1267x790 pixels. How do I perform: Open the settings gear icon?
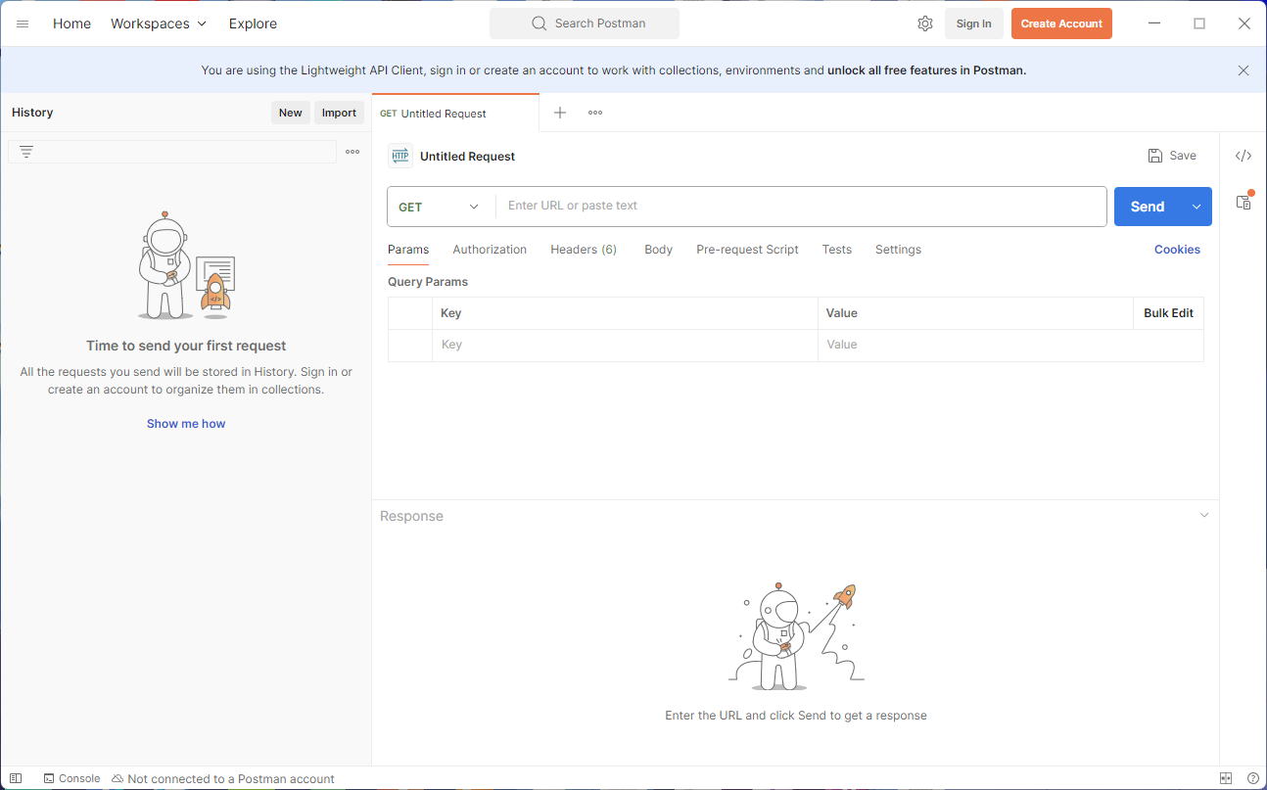pyautogui.click(x=925, y=23)
